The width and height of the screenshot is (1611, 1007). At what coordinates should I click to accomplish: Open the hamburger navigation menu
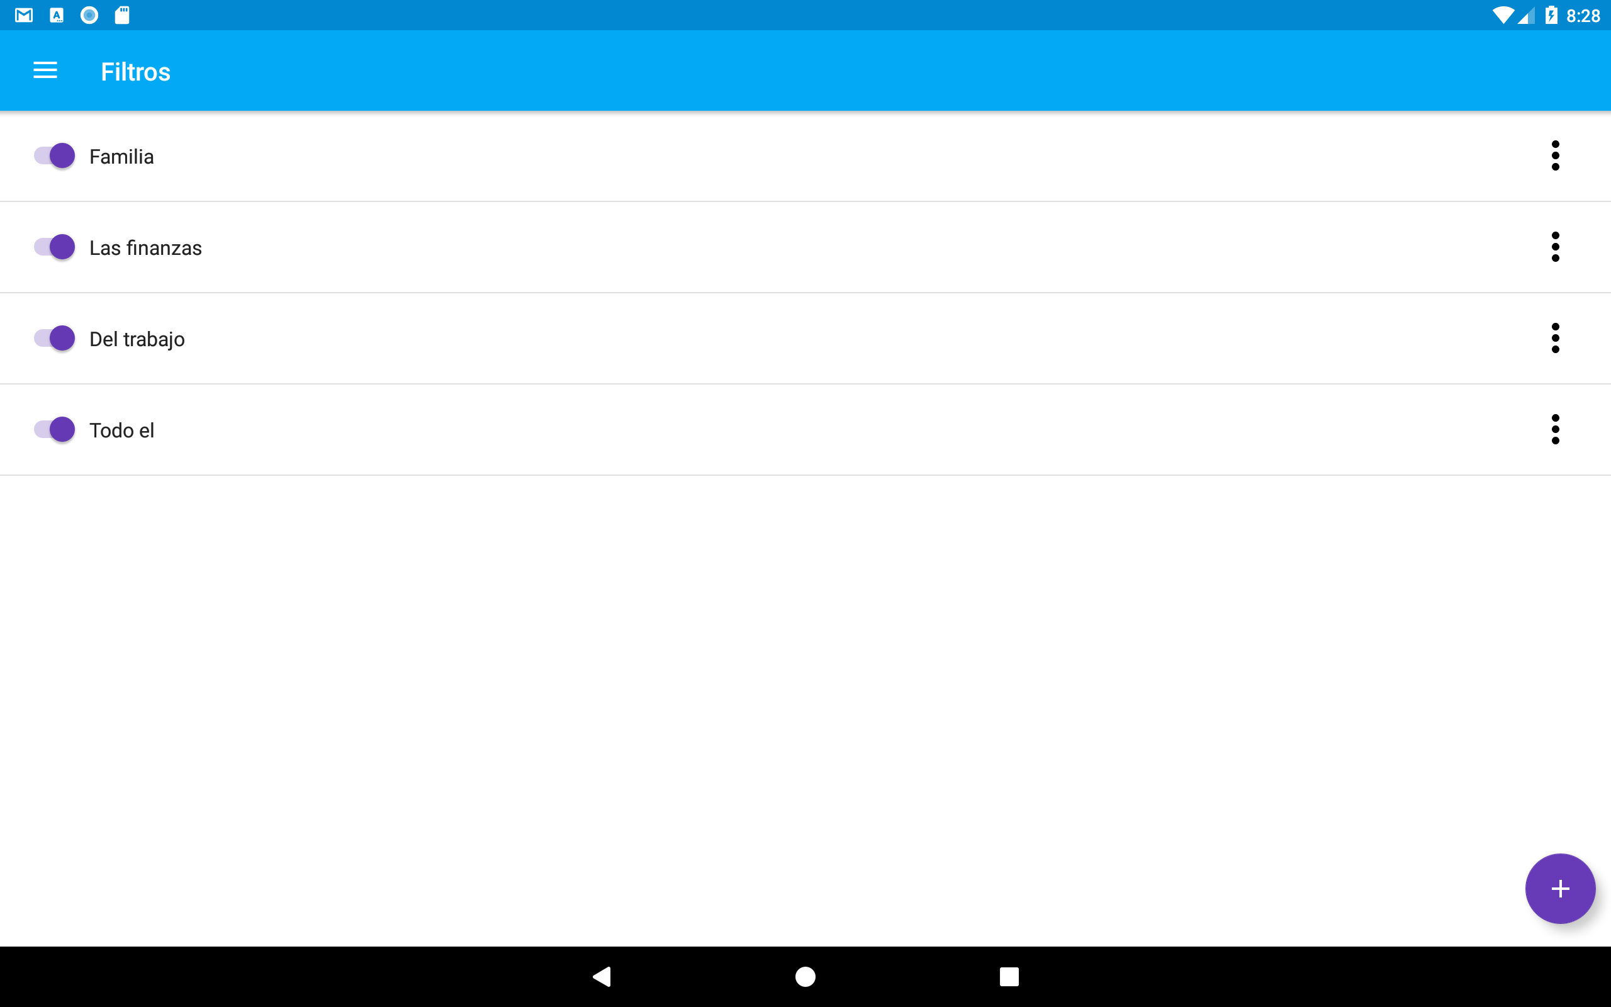[x=45, y=70]
